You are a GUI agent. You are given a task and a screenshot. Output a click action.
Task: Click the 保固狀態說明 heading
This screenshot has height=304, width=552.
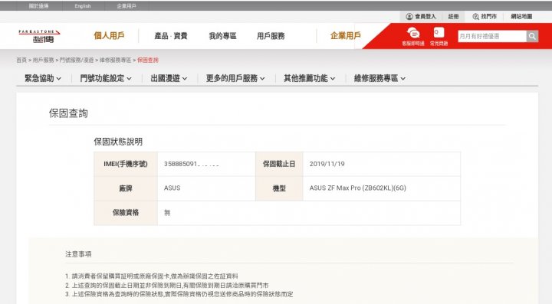[x=118, y=142]
